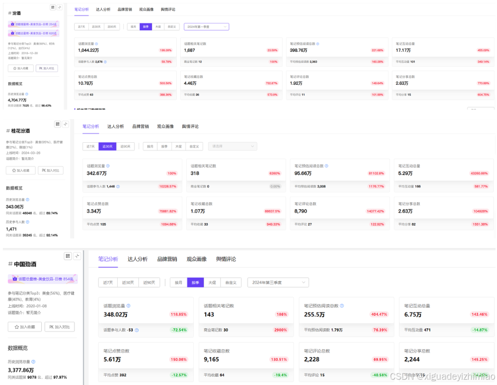The height and width of the screenshot is (385, 497).
Task: Open the 话题总量榜 日榜 854名 badge for 中国劲酒
Action: (43, 279)
